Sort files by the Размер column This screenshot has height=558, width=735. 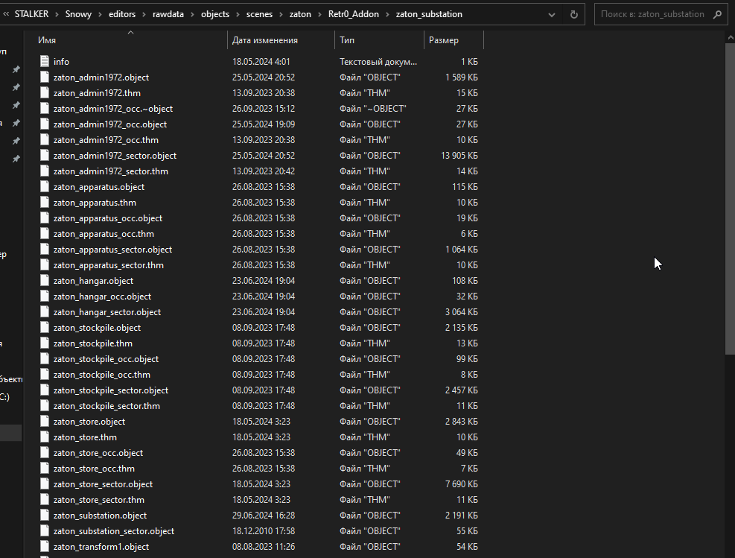click(x=444, y=40)
